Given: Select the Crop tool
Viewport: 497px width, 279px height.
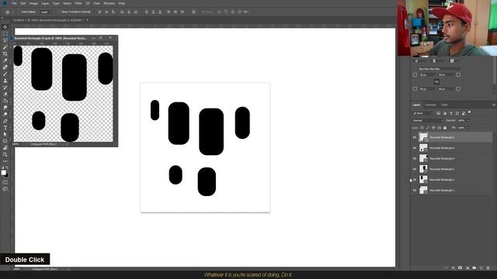Looking at the screenshot, I should pyautogui.click(x=5, y=53).
